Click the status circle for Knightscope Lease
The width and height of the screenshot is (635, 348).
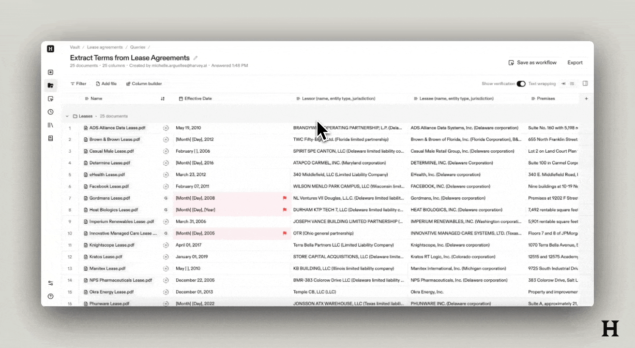(x=166, y=245)
